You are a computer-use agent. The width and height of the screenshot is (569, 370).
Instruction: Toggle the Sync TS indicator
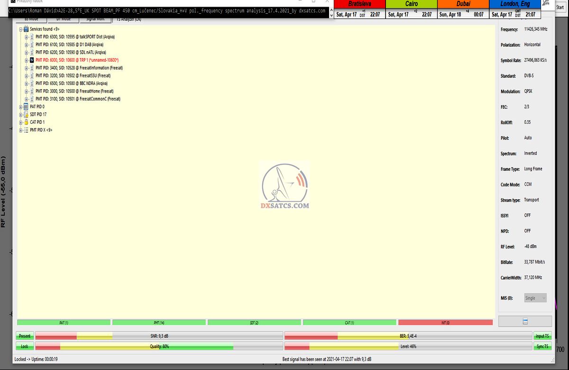tap(542, 346)
